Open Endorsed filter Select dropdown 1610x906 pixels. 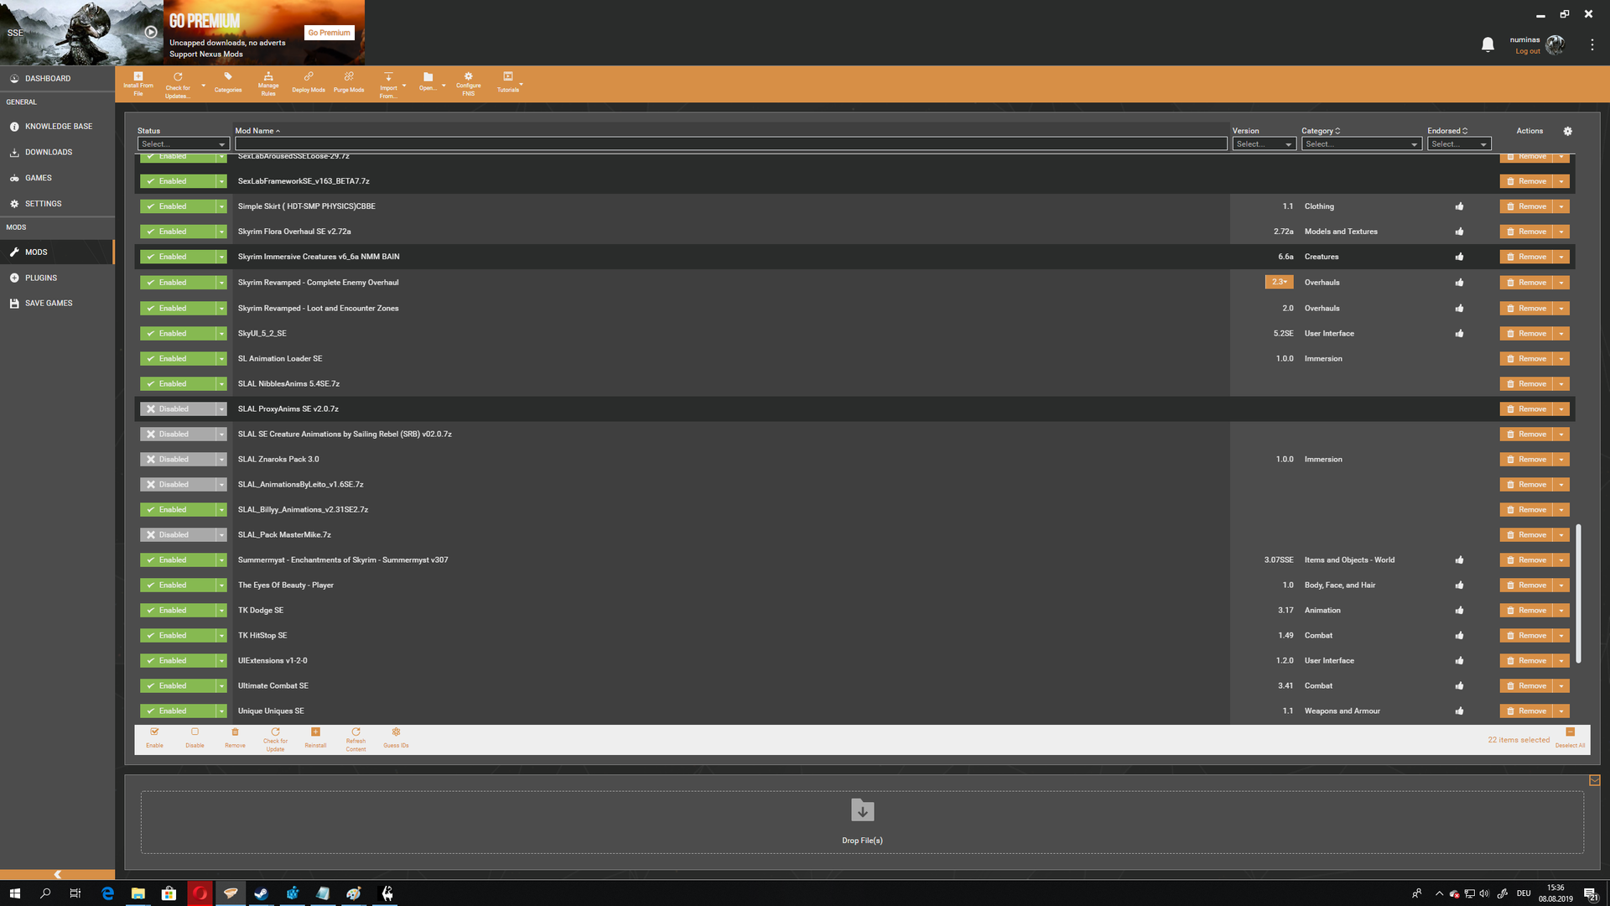pyautogui.click(x=1459, y=144)
